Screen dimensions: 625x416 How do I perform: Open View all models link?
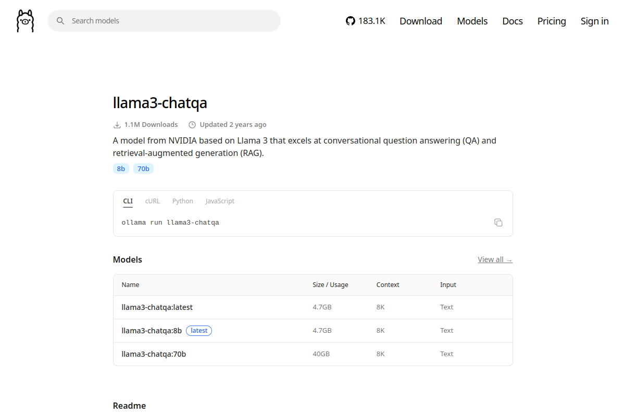495,259
